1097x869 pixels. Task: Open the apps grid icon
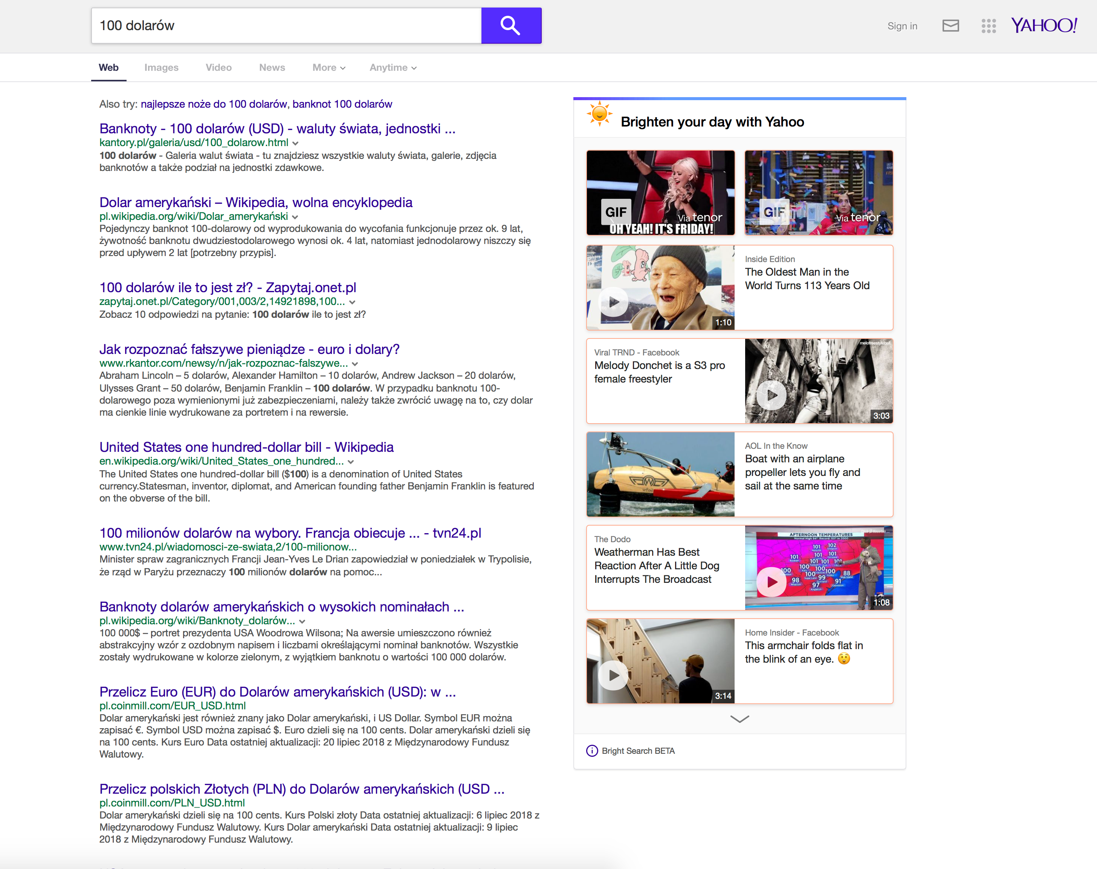[988, 26]
